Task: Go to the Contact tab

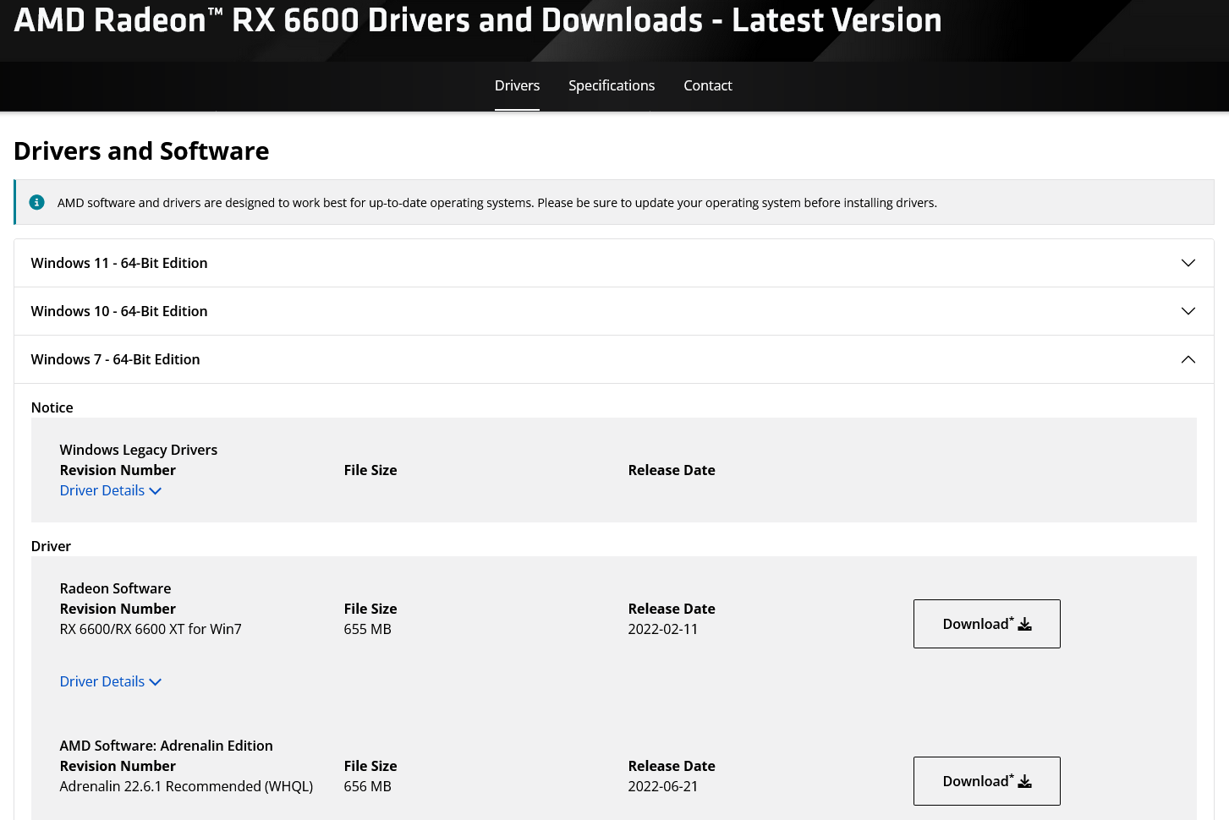Action: click(708, 85)
